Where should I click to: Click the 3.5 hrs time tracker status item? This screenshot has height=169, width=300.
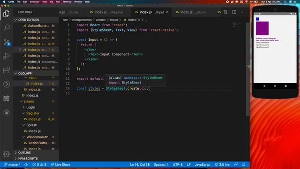coord(222,165)
